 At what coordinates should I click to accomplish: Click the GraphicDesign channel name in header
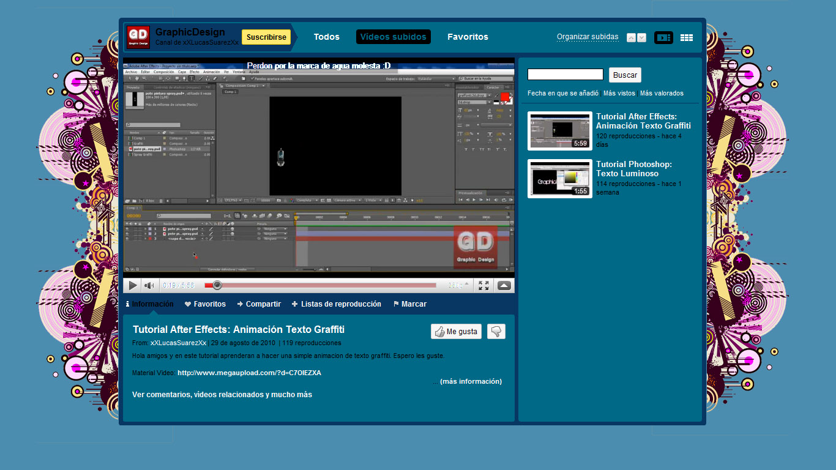tap(190, 32)
